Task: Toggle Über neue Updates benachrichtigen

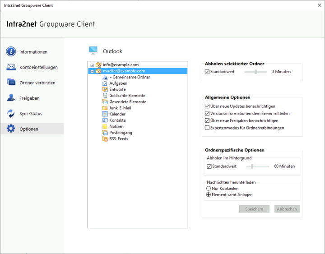Action: [x=207, y=106]
